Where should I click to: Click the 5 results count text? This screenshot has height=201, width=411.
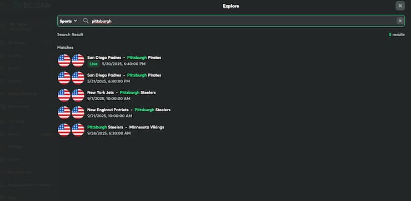click(x=397, y=34)
